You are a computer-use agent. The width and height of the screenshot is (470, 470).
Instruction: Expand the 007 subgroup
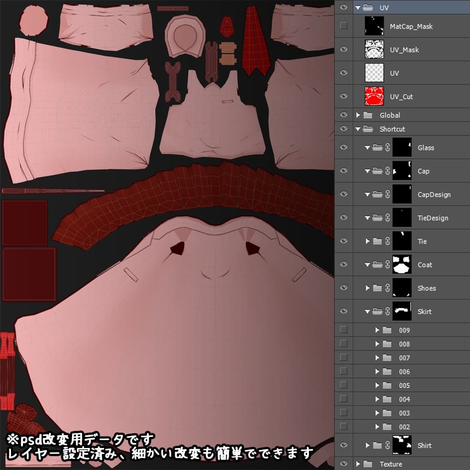pos(377,358)
